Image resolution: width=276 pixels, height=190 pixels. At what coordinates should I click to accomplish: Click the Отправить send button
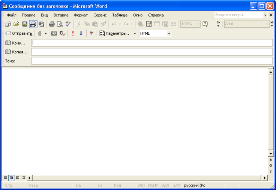[19, 33]
